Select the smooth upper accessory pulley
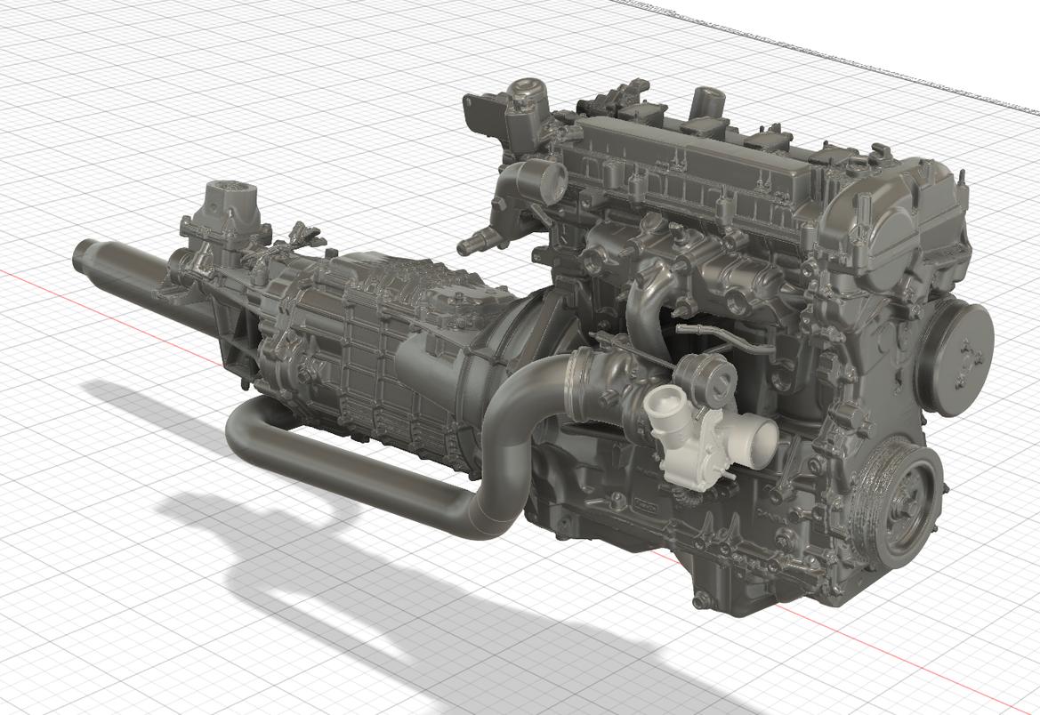The width and height of the screenshot is (1040, 715). [x=954, y=357]
